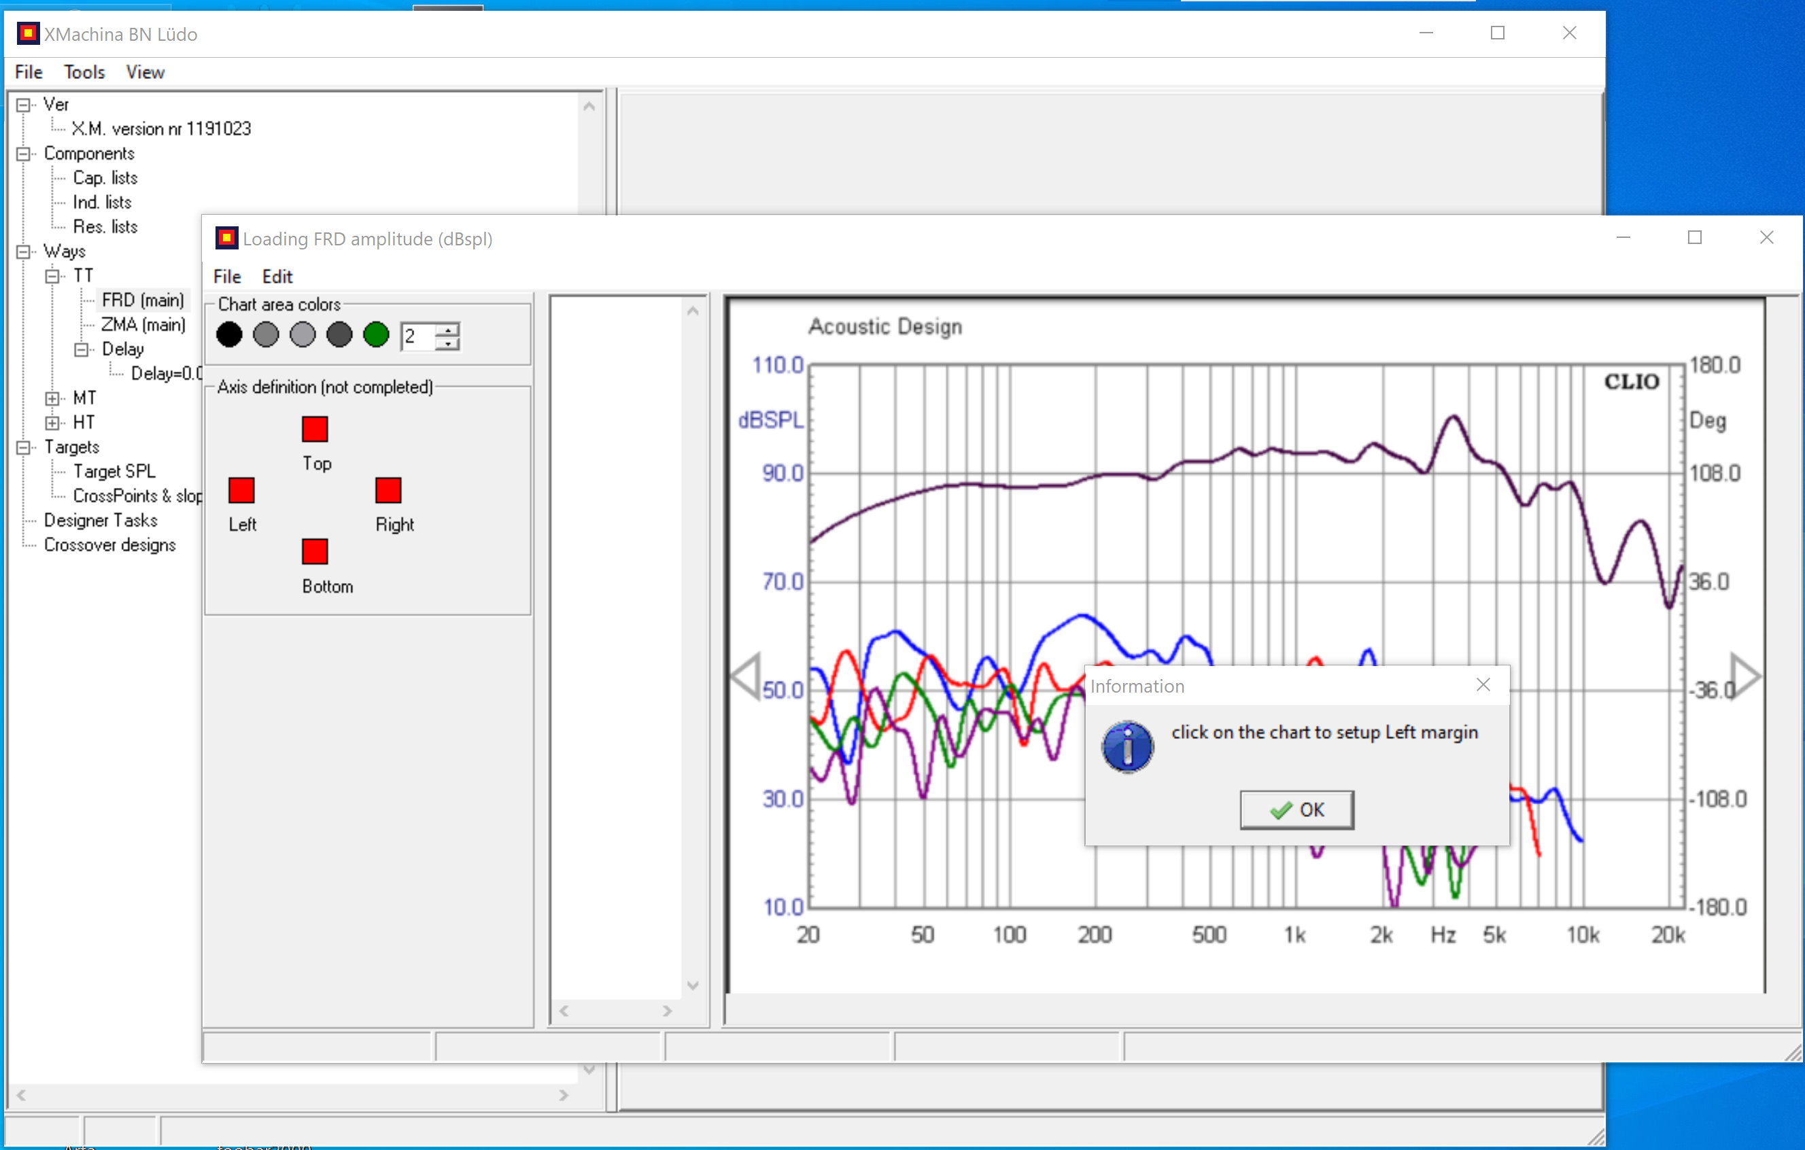Open the Tools menu
This screenshot has width=1805, height=1150.
[x=84, y=72]
